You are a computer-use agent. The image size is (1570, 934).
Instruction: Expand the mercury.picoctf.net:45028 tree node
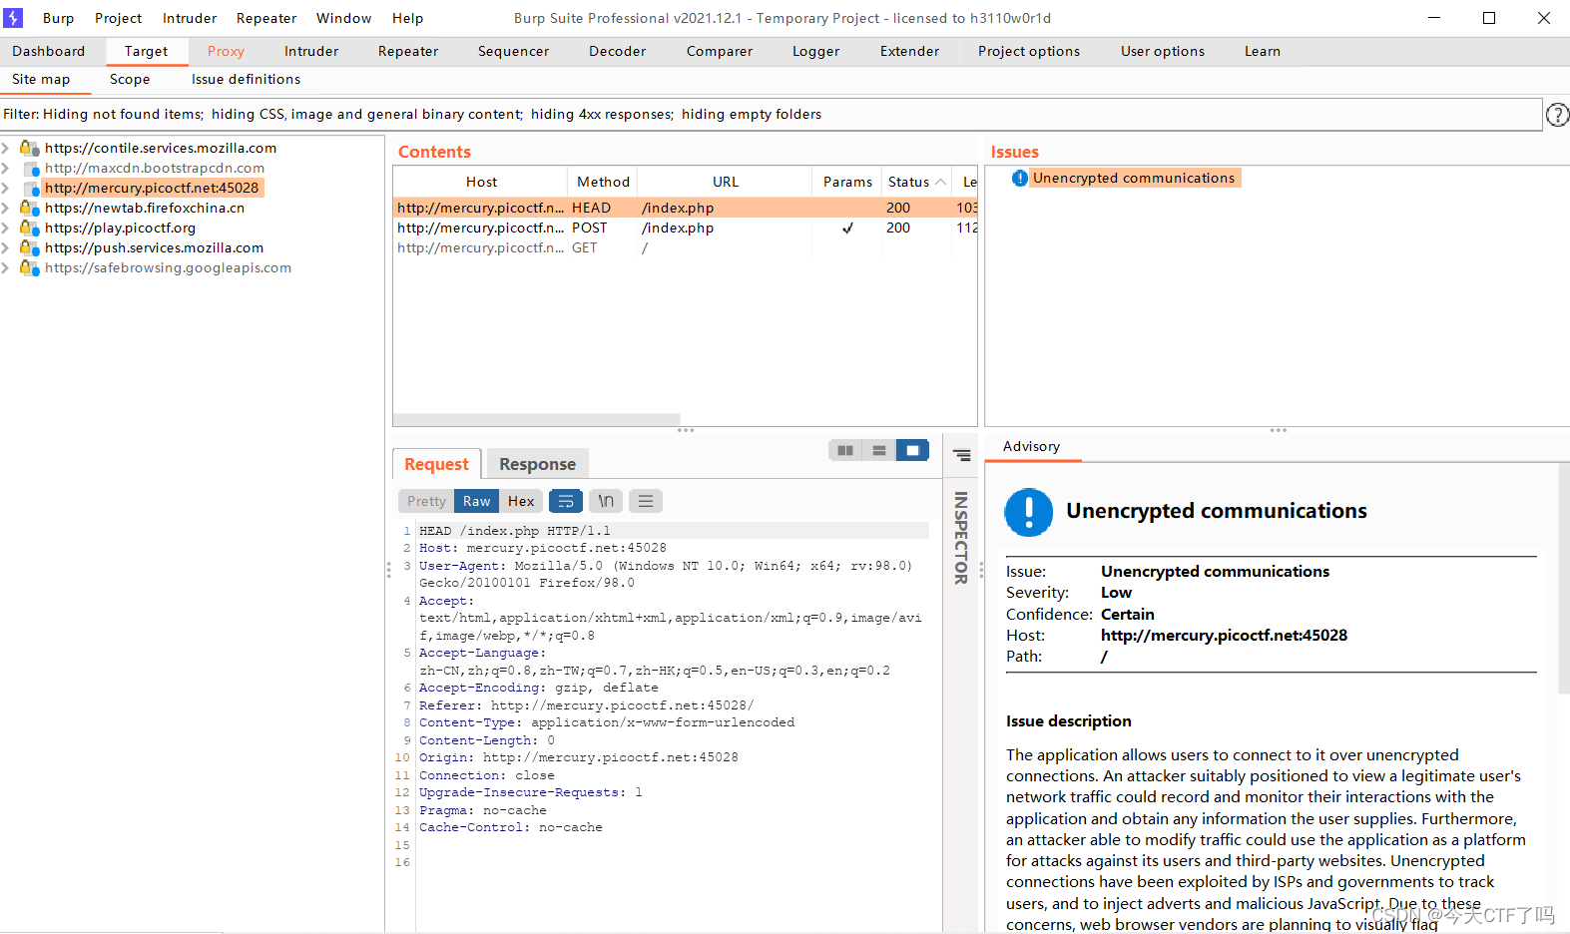click(x=6, y=188)
